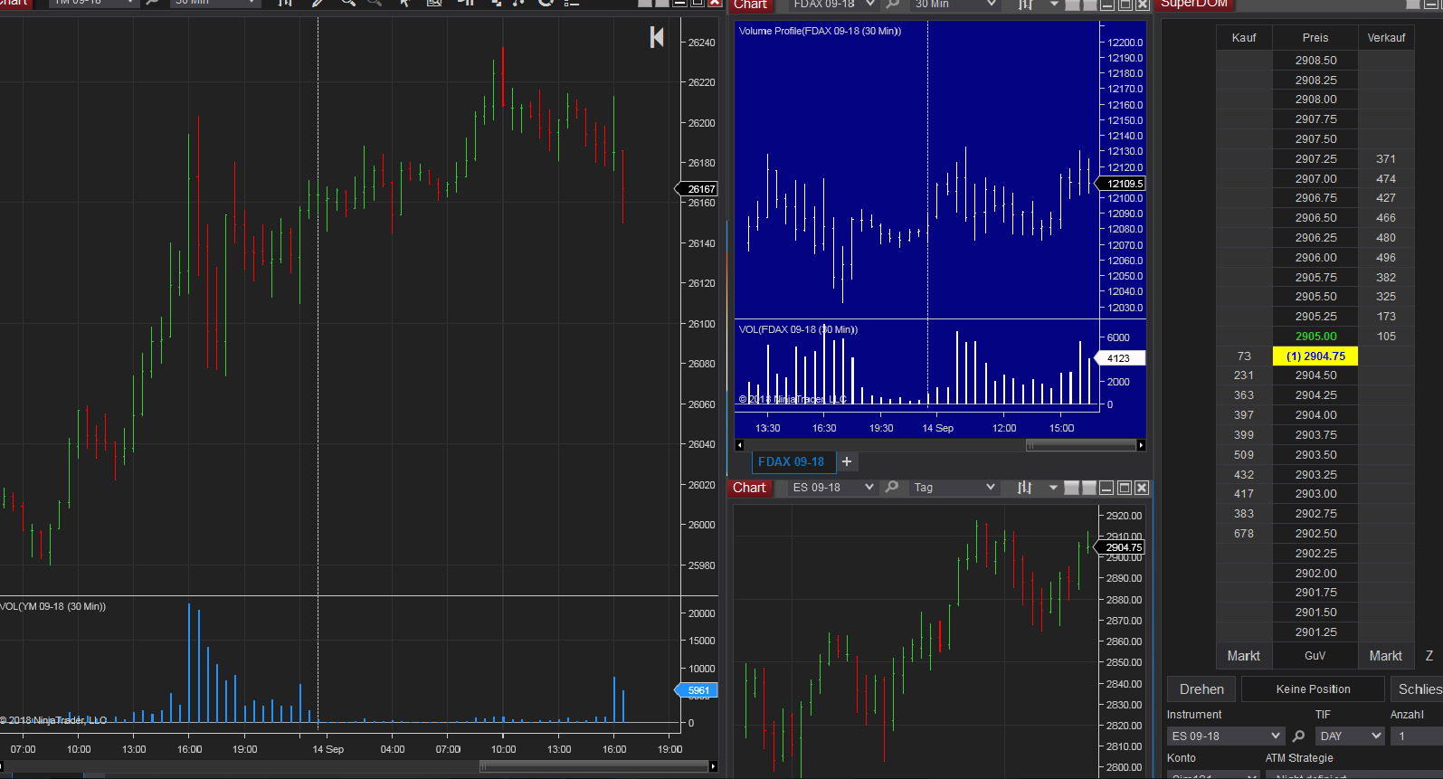1443x779 pixels.
Task: Click Verkauf cell showing 105
Action: [1386, 337]
